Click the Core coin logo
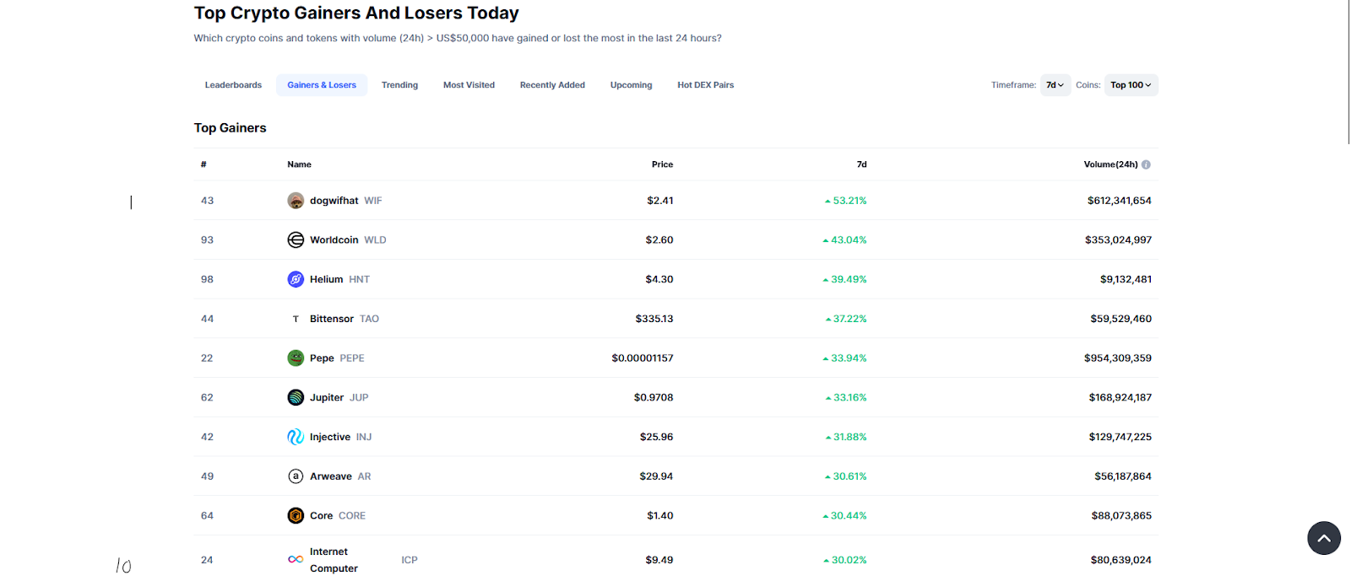The image size is (1351, 581). (x=296, y=515)
